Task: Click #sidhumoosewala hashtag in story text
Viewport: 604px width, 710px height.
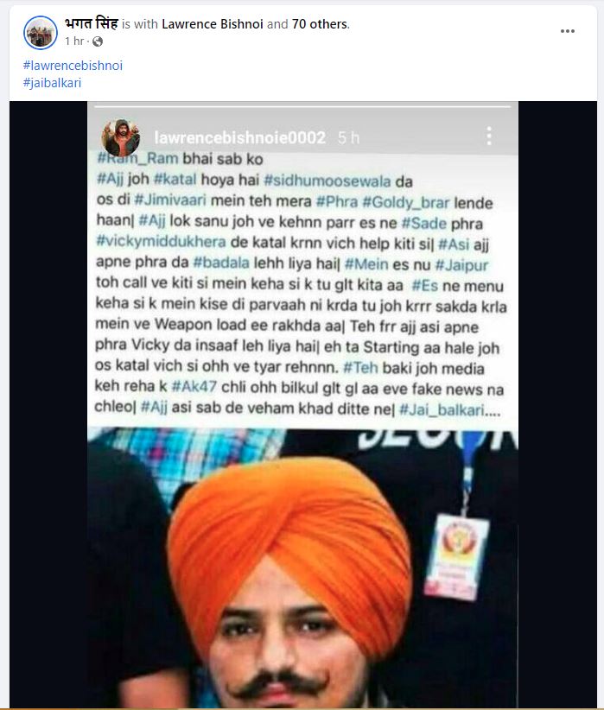Action: pos(327,181)
